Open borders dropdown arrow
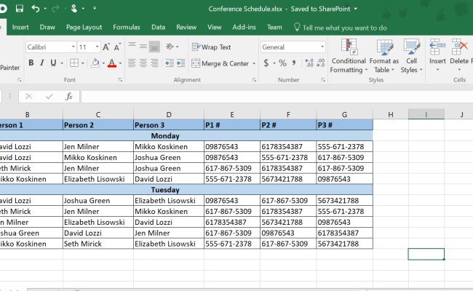473x291 pixels. coord(82,63)
